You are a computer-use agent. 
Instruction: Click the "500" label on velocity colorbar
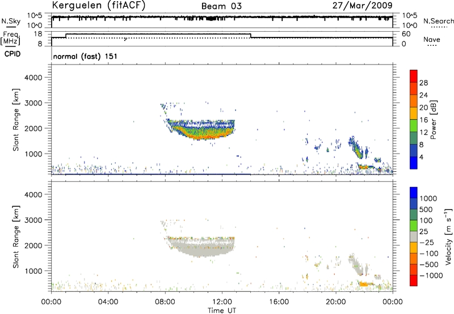[427, 210]
